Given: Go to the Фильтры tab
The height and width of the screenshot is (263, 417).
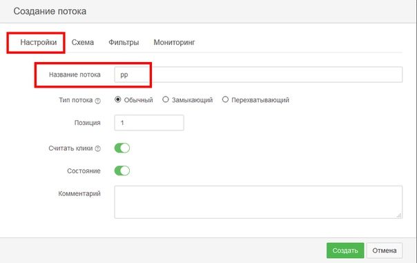Looking at the screenshot, I should tap(124, 42).
